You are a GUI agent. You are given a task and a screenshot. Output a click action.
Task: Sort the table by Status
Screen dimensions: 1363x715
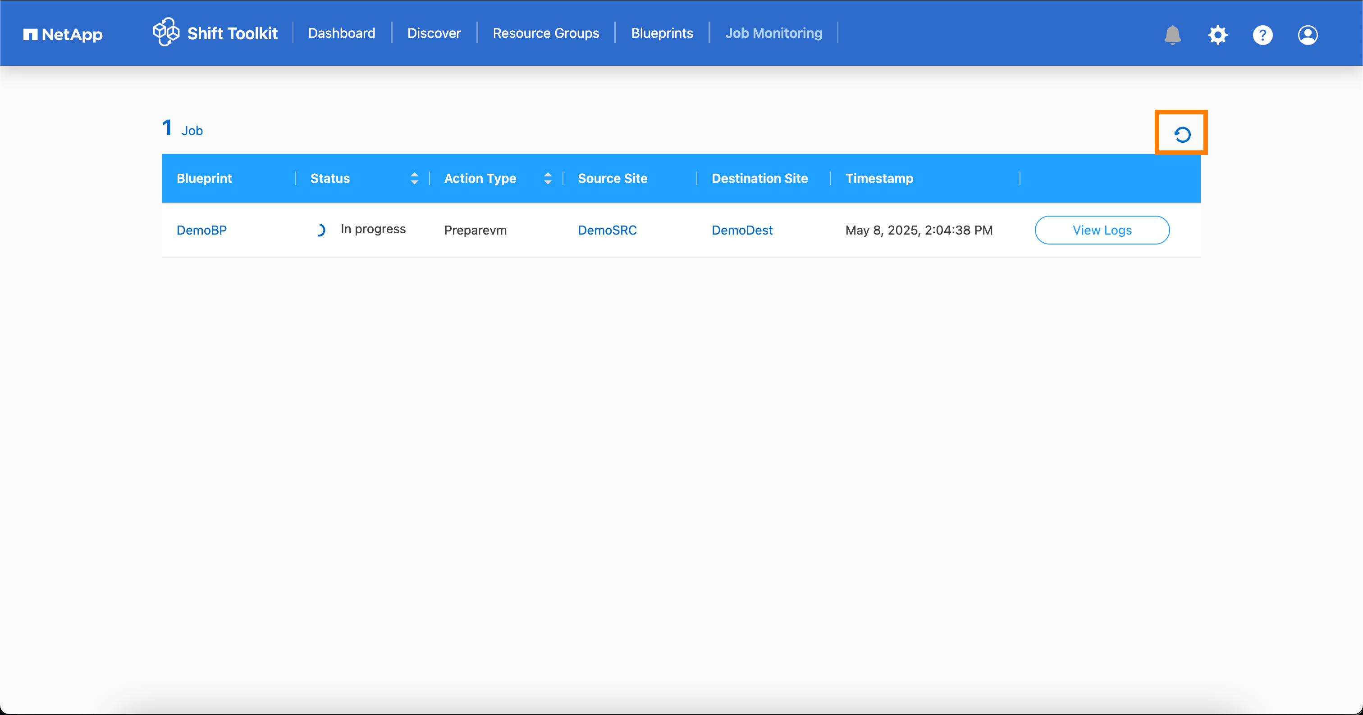click(x=414, y=178)
